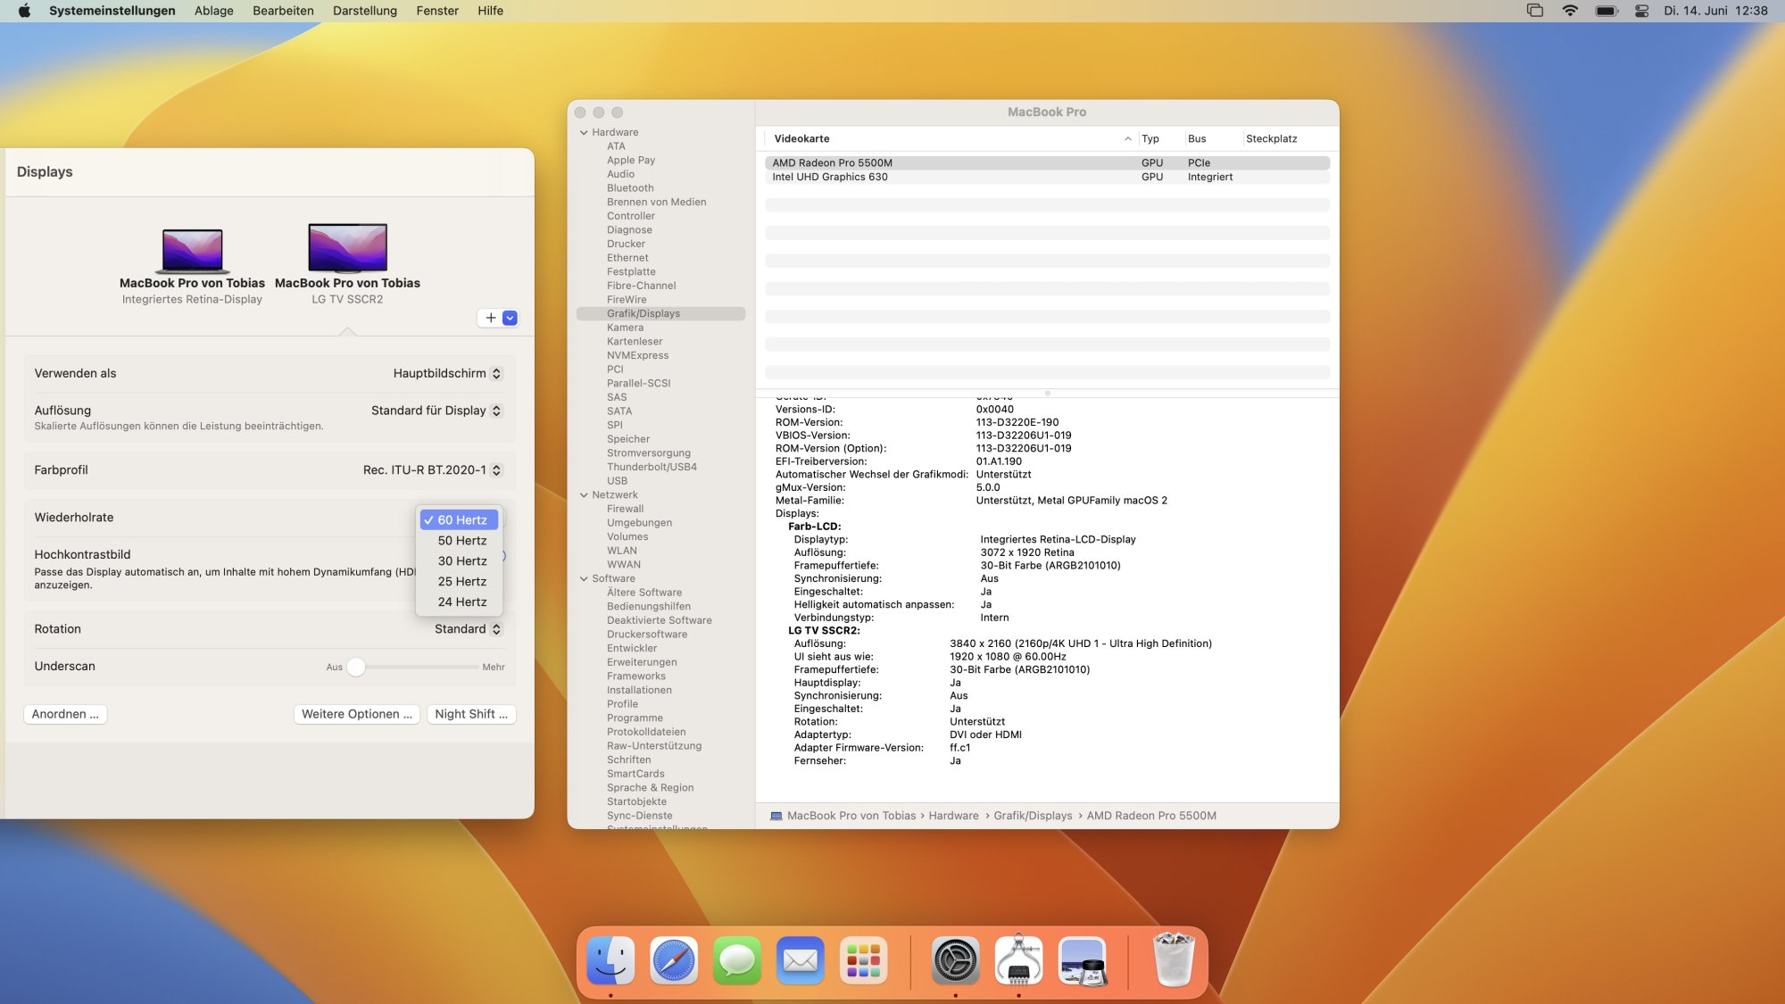Click System Information icon in Dock
Viewport: 1785px width, 1004px height.
[x=1018, y=960]
